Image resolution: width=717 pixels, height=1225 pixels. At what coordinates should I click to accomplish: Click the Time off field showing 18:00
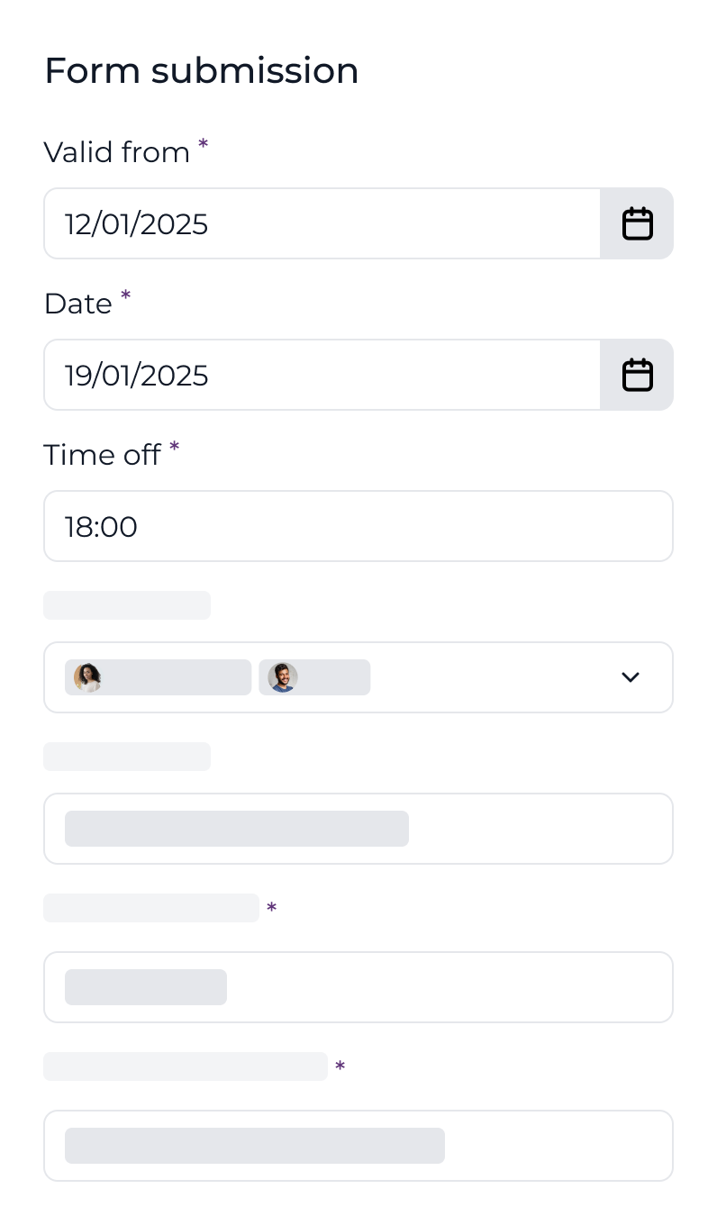(x=358, y=526)
